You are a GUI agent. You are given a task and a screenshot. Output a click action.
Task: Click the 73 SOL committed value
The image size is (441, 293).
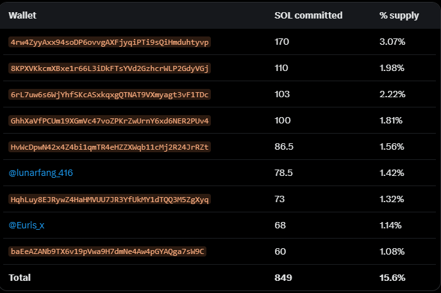pos(279,199)
